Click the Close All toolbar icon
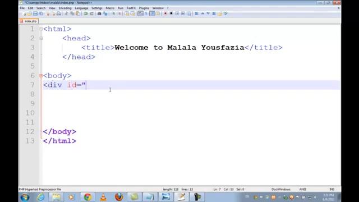This screenshot has height=202, width=359. point(54,13)
